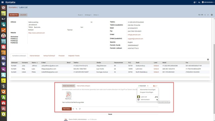Follow the Kontakte breadcrumb link
The height and width of the screenshot is (121, 215).
click(13, 7)
